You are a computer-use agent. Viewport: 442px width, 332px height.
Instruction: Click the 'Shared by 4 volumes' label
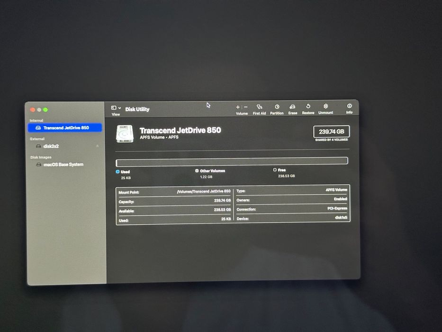click(x=331, y=140)
